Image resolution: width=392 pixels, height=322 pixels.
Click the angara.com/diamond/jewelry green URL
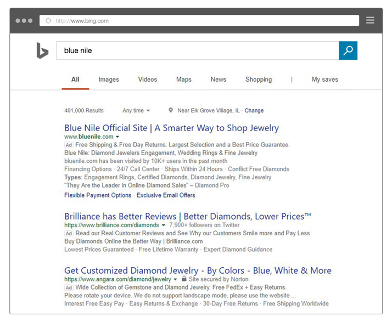[117, 279]
